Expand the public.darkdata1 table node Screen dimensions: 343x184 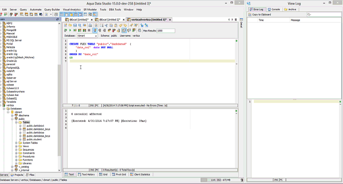[20, 126]
